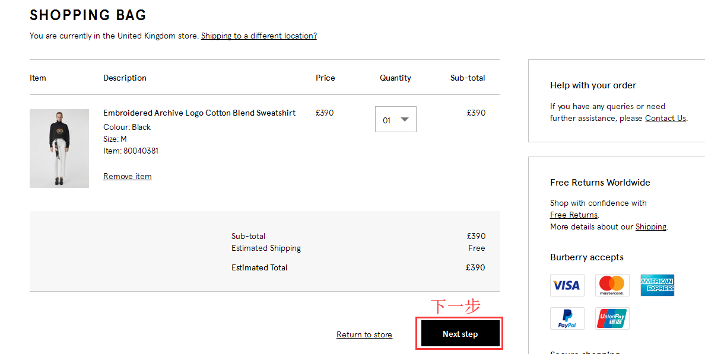Open the Contact Us link
Image resolution: width=705 pixels, height=354 pixels.
point(665,118)
